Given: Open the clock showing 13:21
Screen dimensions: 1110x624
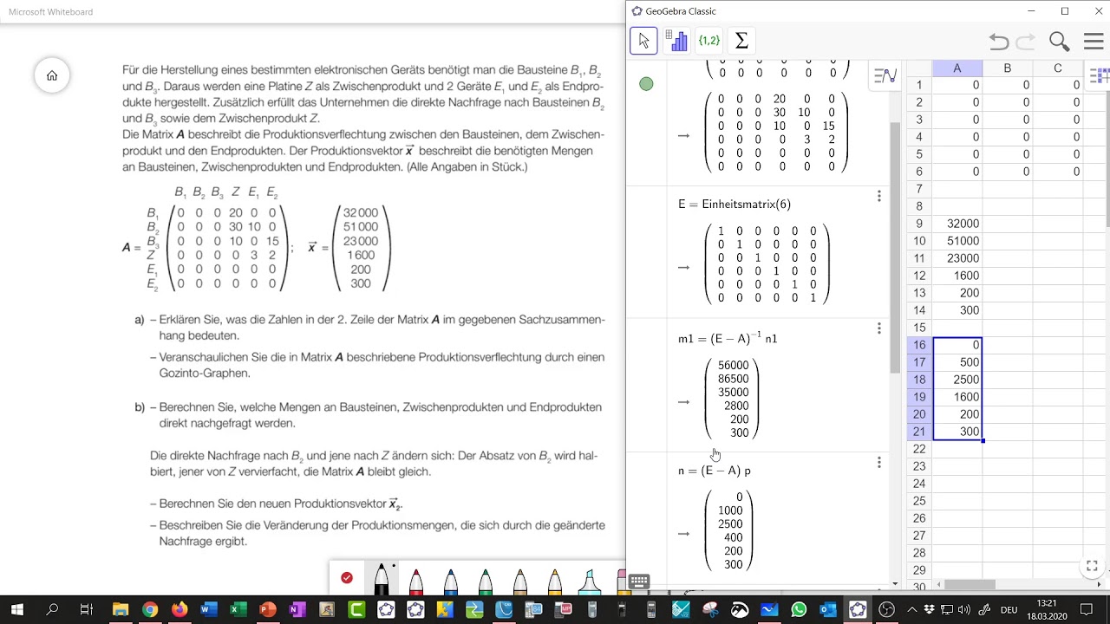Looking at the screenshot, I should [x=1047, y=610].
